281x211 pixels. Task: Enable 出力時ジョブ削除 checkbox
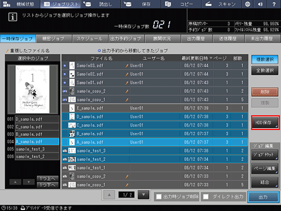159,197
